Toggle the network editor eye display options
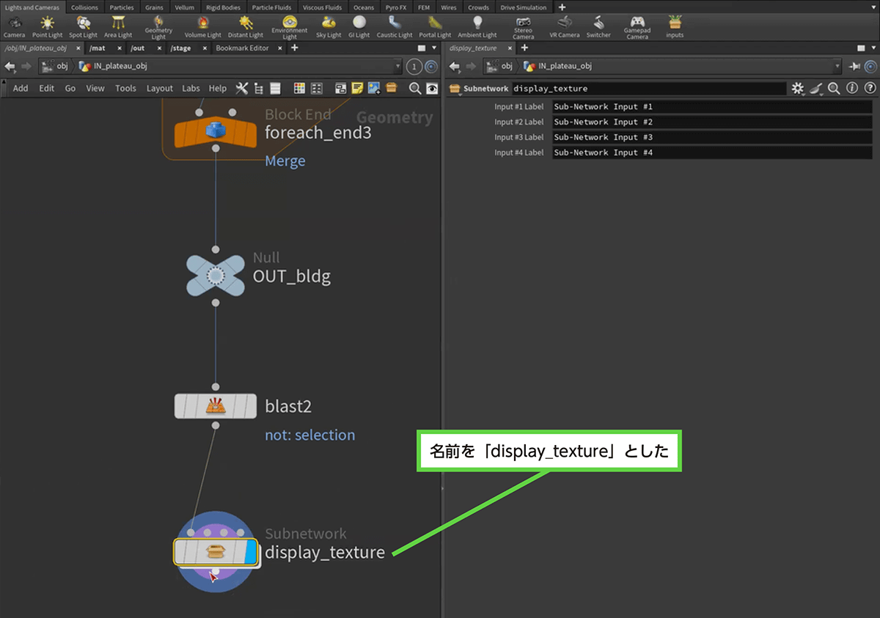 [x=432, y=88]
